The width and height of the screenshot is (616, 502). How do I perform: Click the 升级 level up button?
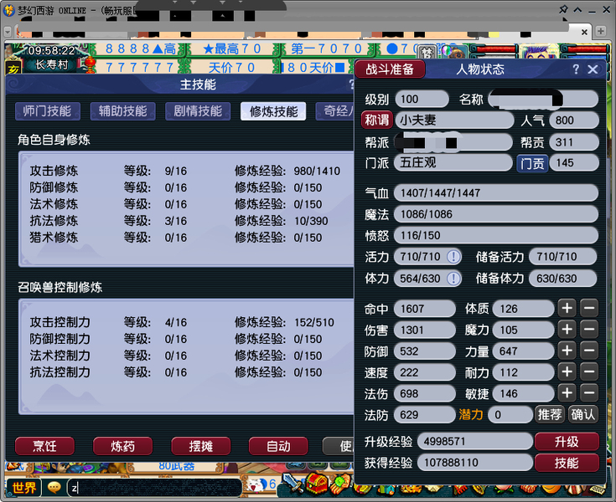point(567,442)
